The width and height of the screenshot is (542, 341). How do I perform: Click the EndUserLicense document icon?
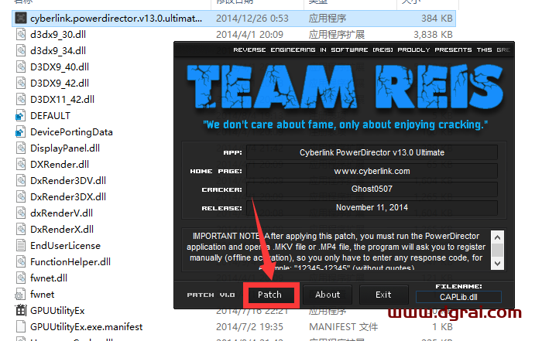[x=21, y=245]
